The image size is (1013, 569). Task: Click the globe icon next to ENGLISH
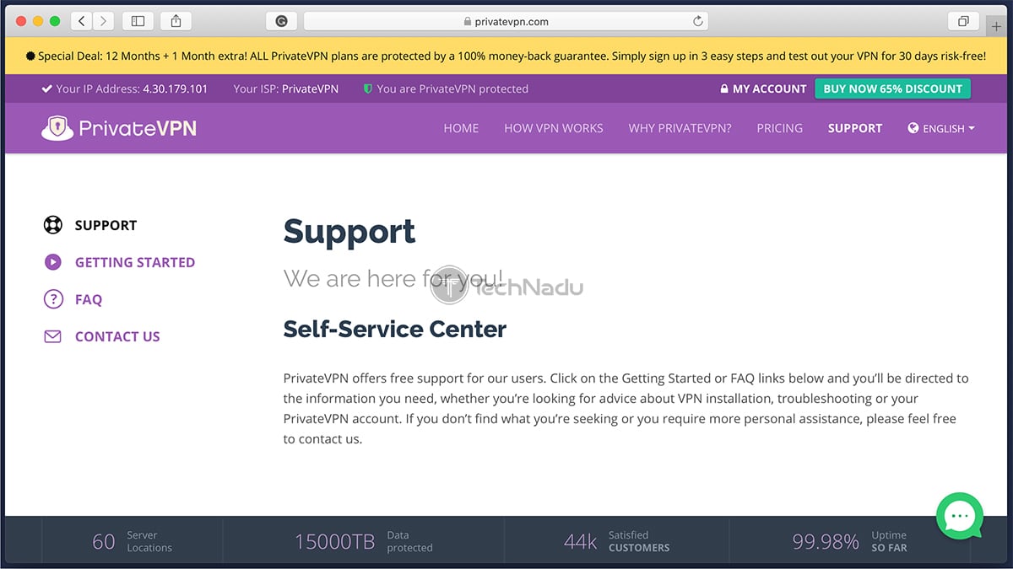[913, 128]
